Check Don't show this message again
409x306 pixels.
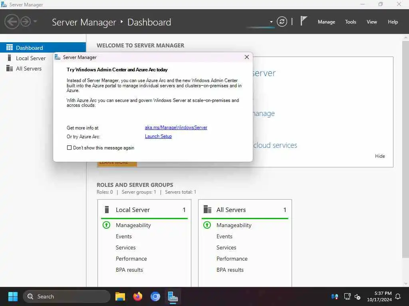click(x=69, y=148)
